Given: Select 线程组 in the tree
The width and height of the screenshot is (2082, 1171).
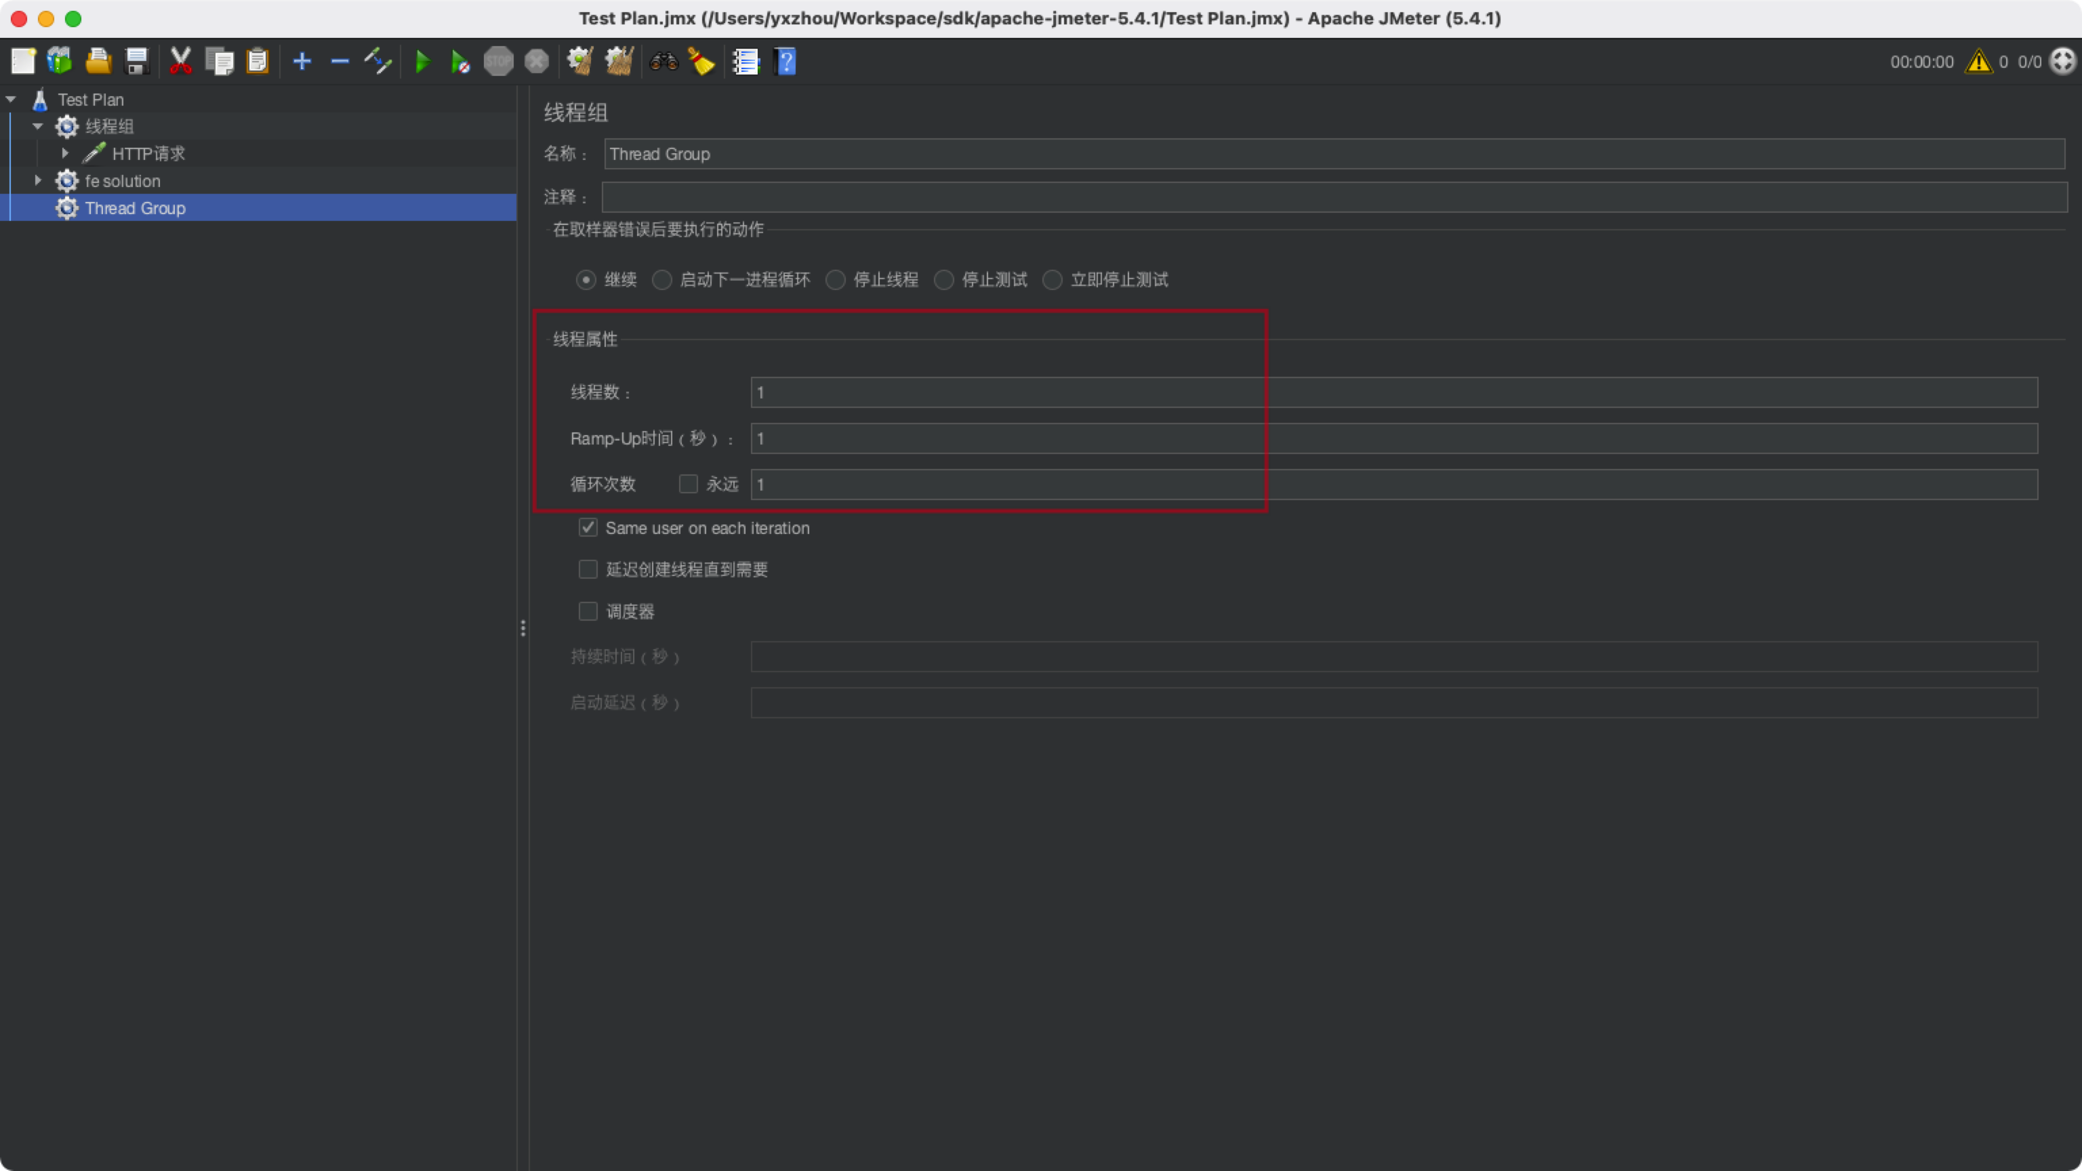Looking at the screenshot, I should coord(109,126).
